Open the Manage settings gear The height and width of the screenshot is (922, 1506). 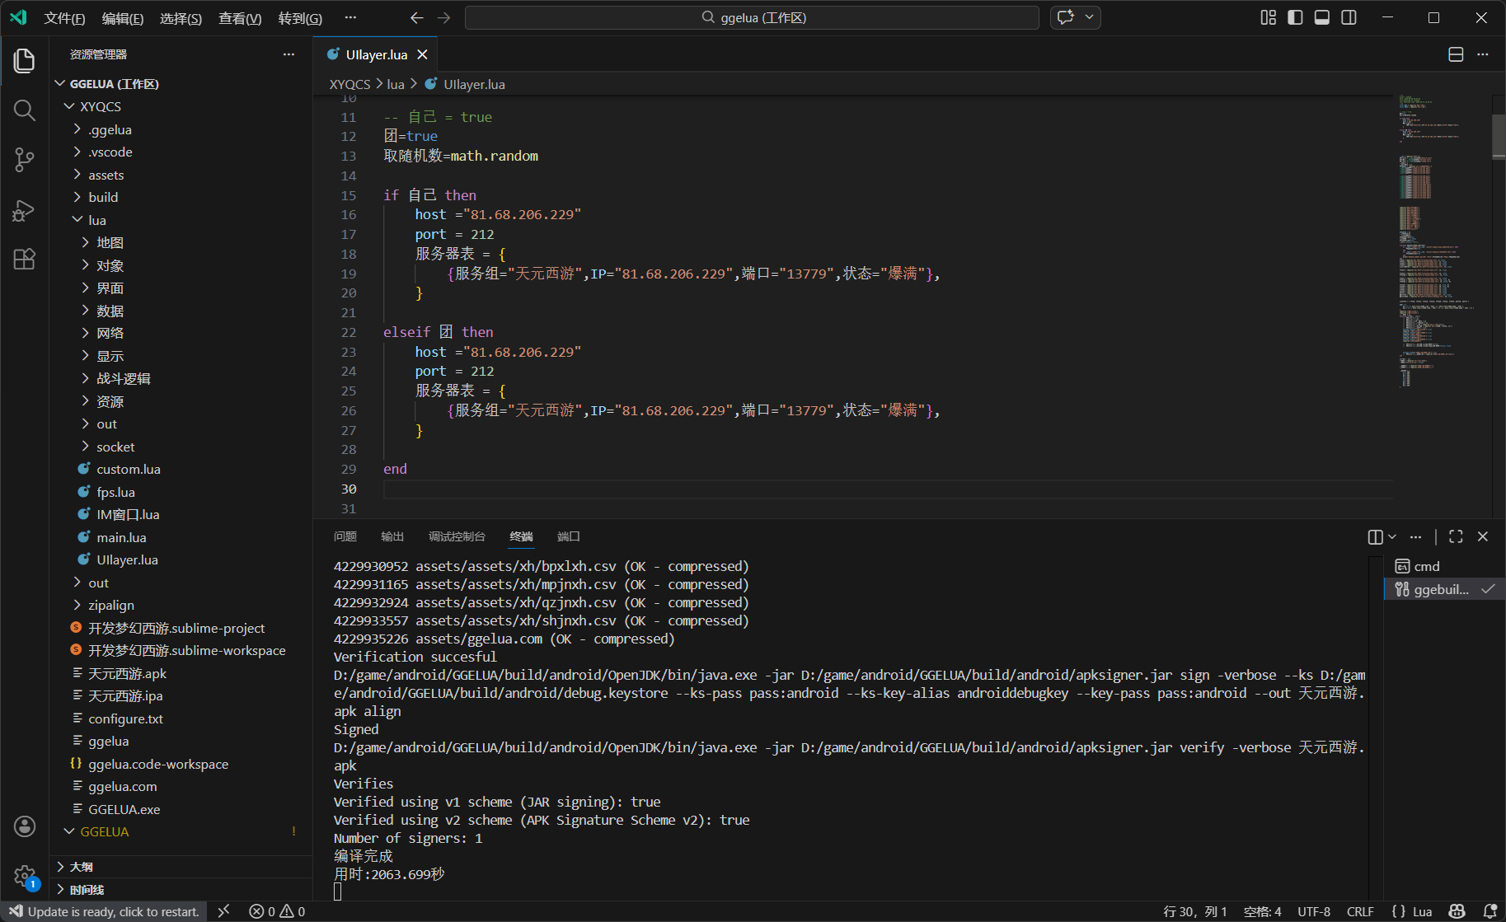pos(25,876)
